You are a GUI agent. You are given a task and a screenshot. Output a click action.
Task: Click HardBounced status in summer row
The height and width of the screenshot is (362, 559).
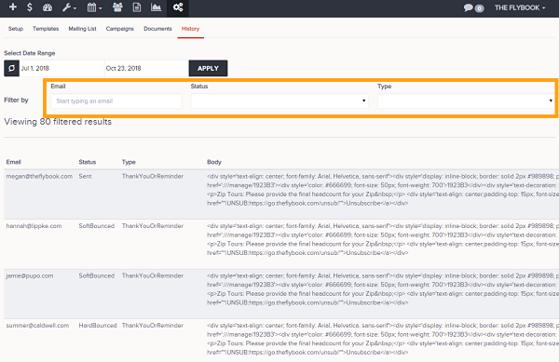tap(98, 326)
